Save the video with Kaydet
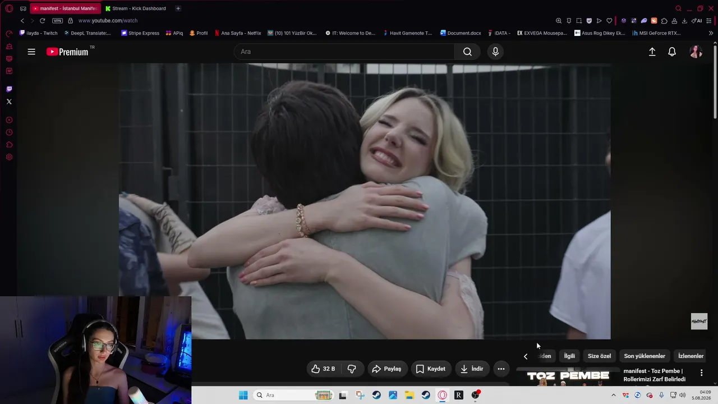 pyautogui.click(x=430, y=369)
